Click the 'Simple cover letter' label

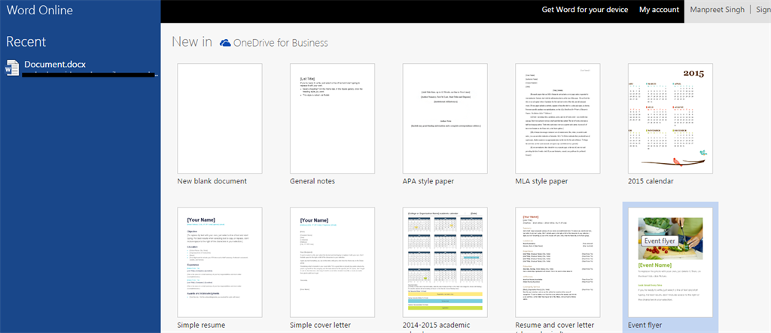[x=320, y=325]
